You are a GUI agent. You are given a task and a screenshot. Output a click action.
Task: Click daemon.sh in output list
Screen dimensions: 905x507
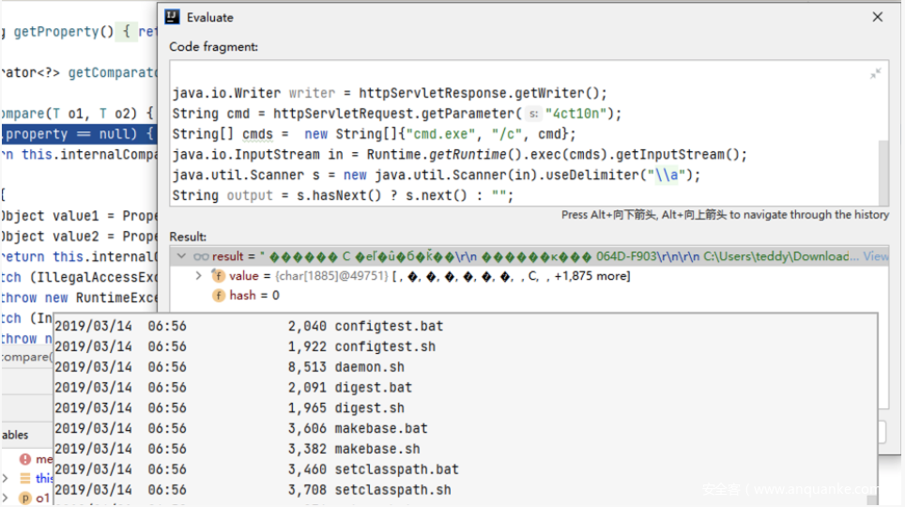point(369,367)
